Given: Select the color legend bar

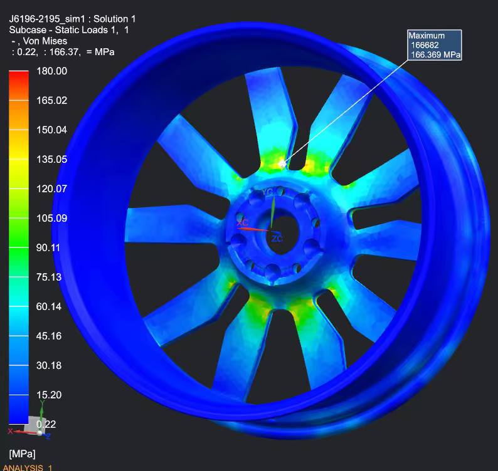Looking at the screenshot, I should (x=19, y=247).
